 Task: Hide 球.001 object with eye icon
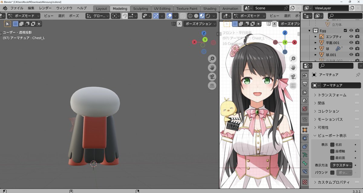[x=352, y=55]
